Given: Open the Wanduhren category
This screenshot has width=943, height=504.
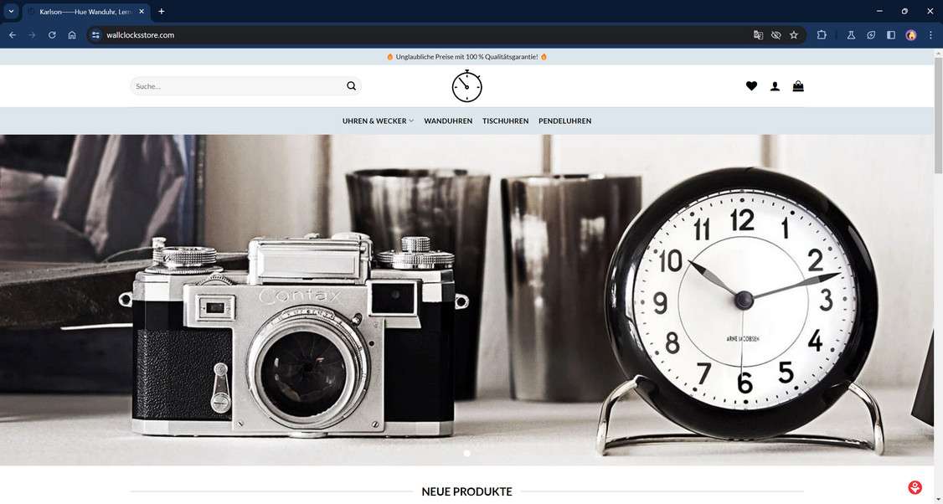Looking at the screenshot, I should 448,121.
